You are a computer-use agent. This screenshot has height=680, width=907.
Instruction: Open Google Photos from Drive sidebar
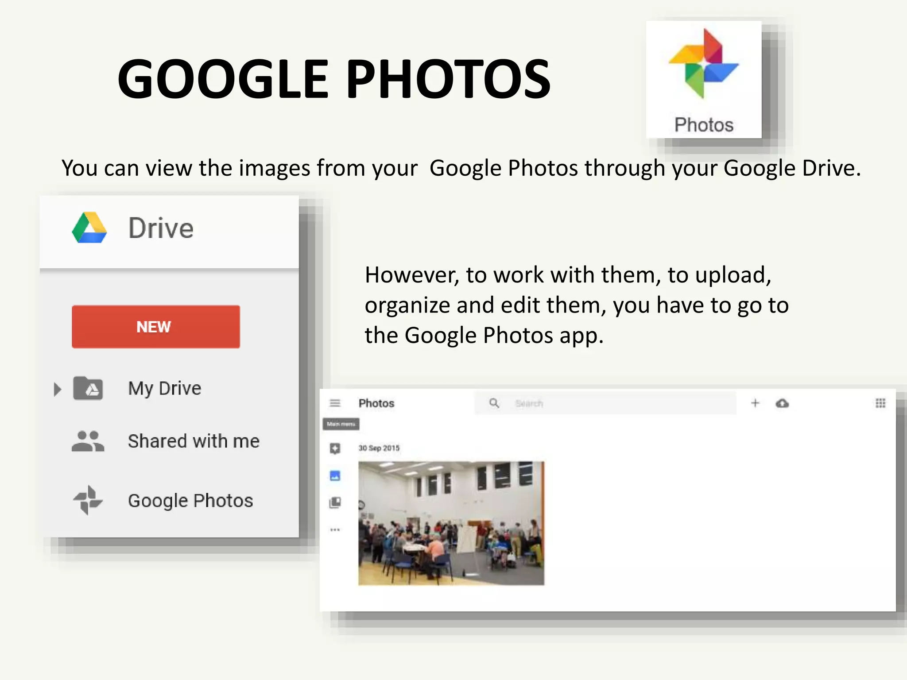click(190, 501)
